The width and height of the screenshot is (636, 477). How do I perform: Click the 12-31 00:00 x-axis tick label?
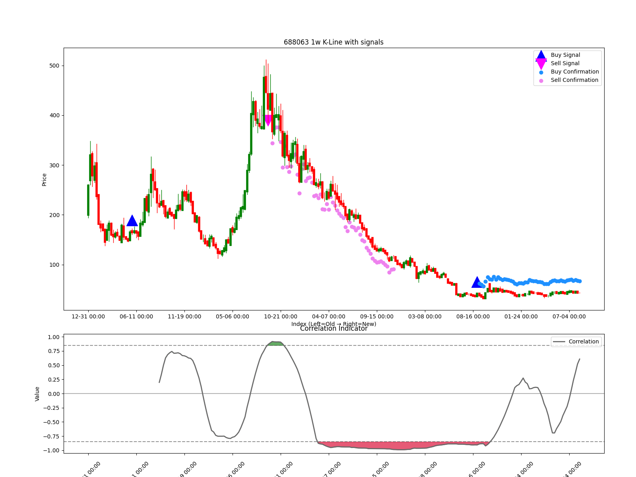88,317
